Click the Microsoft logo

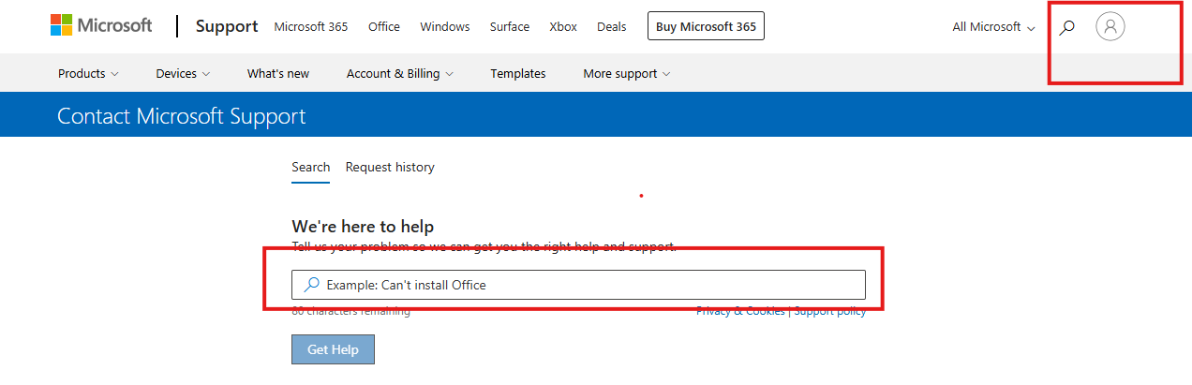[101, 25]
